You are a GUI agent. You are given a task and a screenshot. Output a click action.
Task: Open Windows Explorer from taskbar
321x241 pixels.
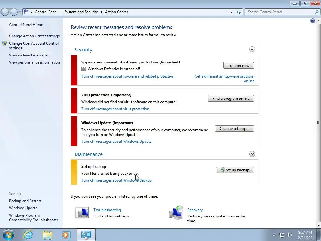pyautogui.click(x=47, y=235)
